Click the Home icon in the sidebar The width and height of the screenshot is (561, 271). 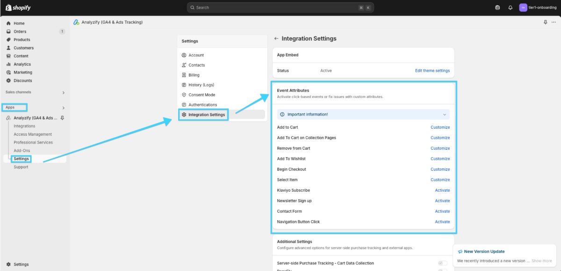(x=8, y=23)
